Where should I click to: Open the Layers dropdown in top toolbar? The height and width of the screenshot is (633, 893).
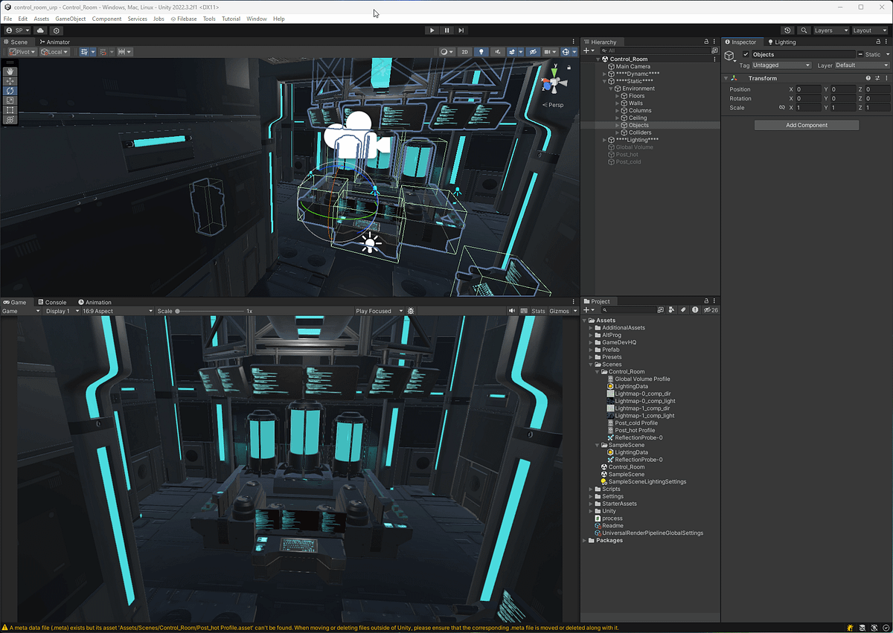pyautogui.click(x=830, y=30)
